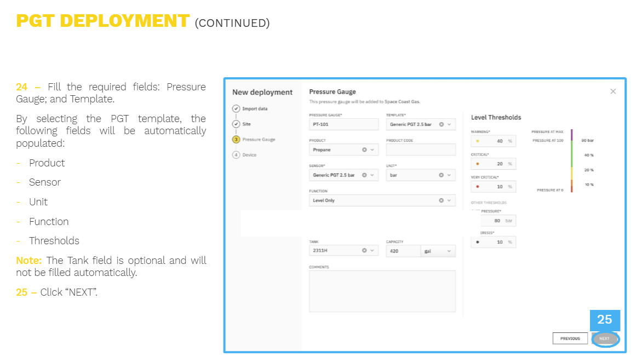Open the Product dropdown chevron
Screen dimensions: 642x357
[372, 150]
